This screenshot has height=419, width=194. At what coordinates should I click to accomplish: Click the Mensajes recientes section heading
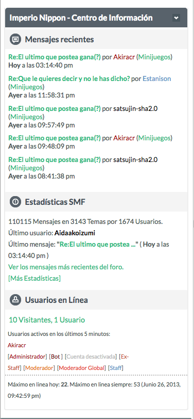coord(59,40)
